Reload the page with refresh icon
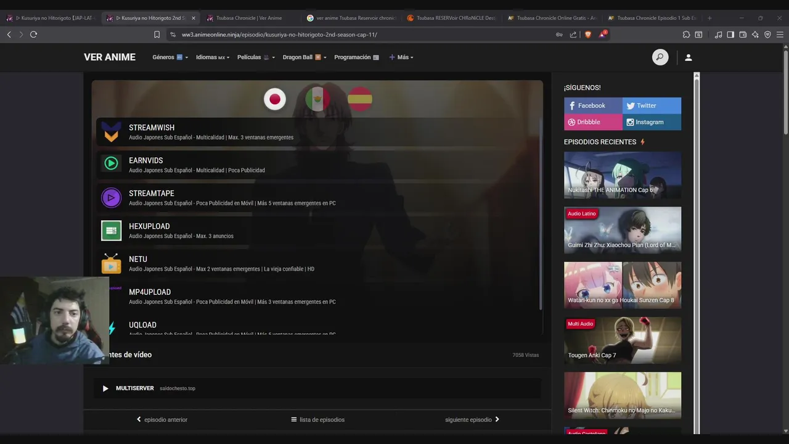The image size is (789, 444). (x=33, y=35)
